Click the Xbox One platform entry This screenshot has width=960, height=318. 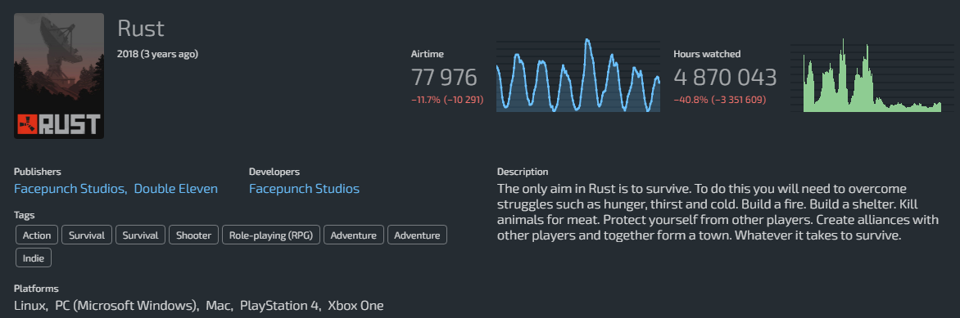(x=355, y=305)
